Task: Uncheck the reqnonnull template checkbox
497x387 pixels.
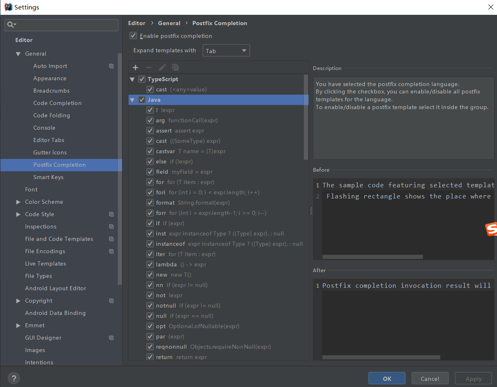Action: pyautogui.click(x=150, y=347)
